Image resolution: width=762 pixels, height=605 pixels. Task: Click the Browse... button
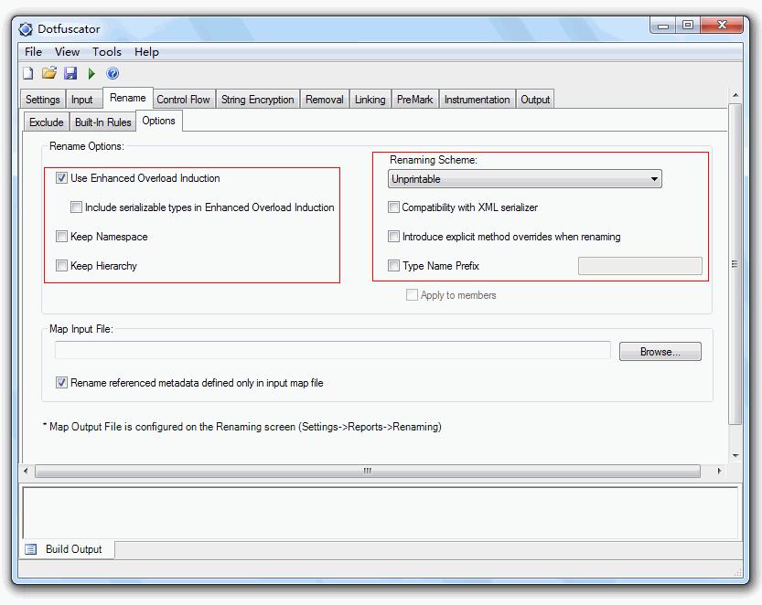tap(660, 352)
